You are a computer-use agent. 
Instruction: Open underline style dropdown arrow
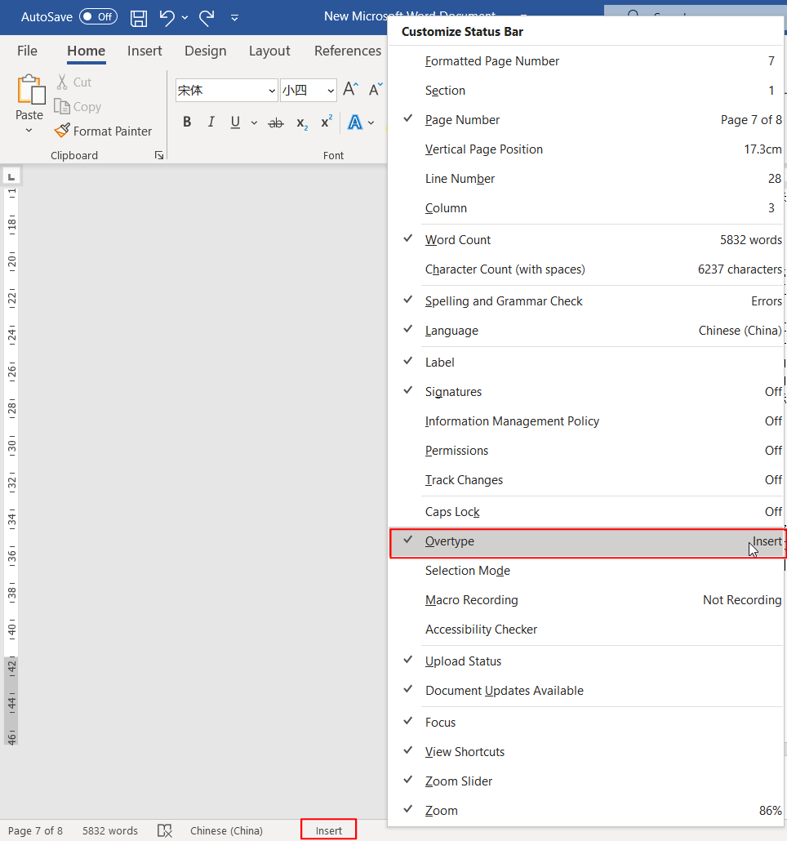(x=254, y=122)
